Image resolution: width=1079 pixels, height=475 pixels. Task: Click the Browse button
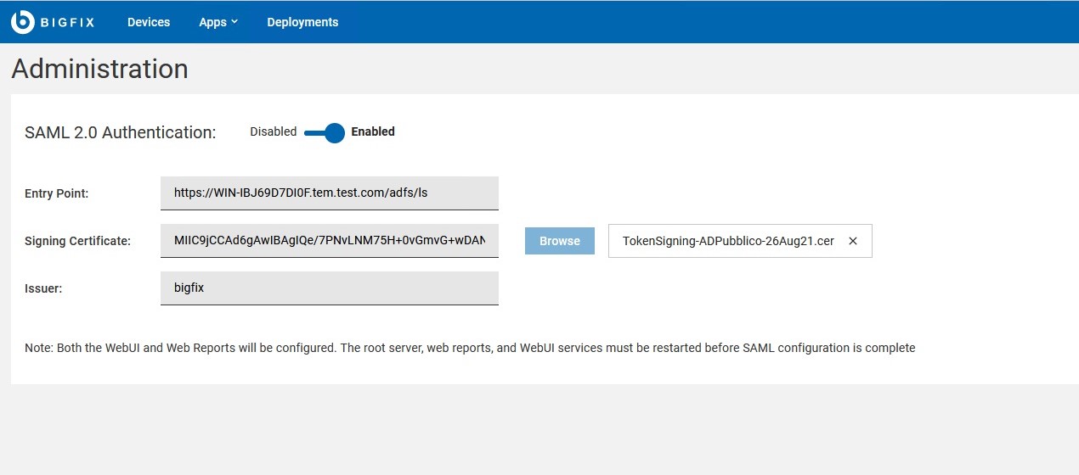pyautogui.click(x=559, y=241)
